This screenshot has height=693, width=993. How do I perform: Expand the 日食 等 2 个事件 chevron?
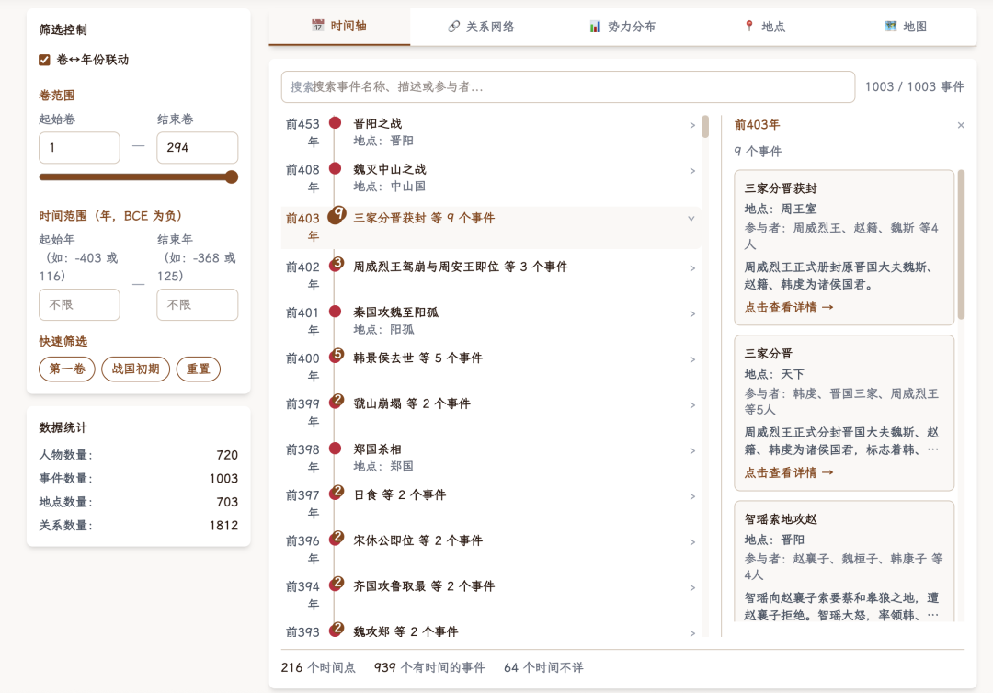[692, 496]
